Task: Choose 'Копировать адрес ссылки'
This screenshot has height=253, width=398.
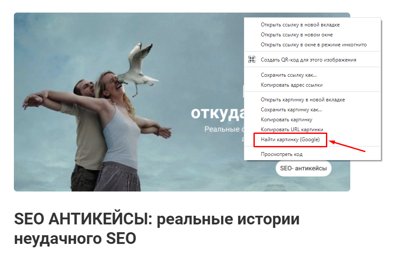Action: point(292,85)
